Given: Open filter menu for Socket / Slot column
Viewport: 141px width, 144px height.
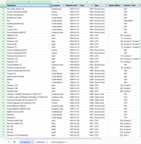Looking at the screenshot, I should (x=139, y=6).
